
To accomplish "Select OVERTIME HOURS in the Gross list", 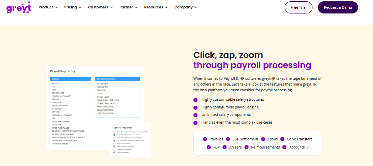I will point(61,143).
